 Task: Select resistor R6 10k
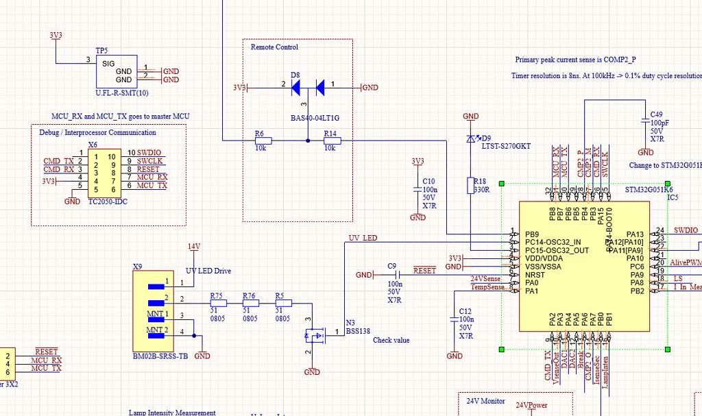tap(263, 140)
